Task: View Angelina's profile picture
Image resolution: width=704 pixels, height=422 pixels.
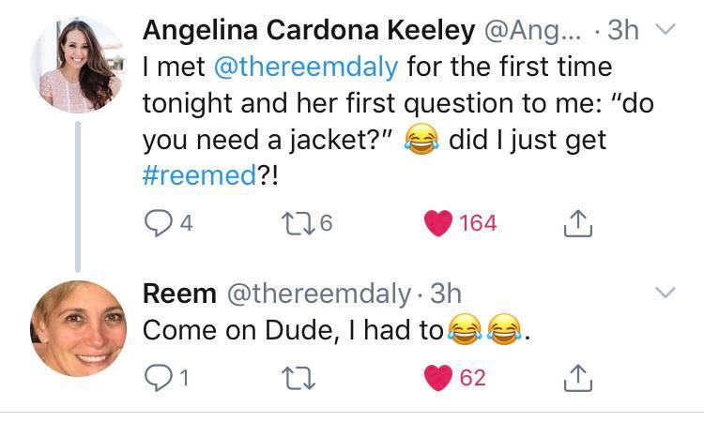Action: tap(77, 64)
